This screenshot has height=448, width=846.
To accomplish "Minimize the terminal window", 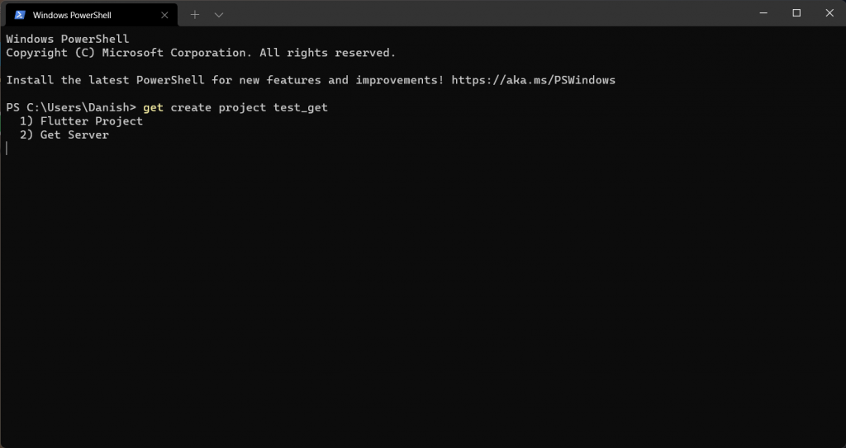I will click(x=764, y=13).
